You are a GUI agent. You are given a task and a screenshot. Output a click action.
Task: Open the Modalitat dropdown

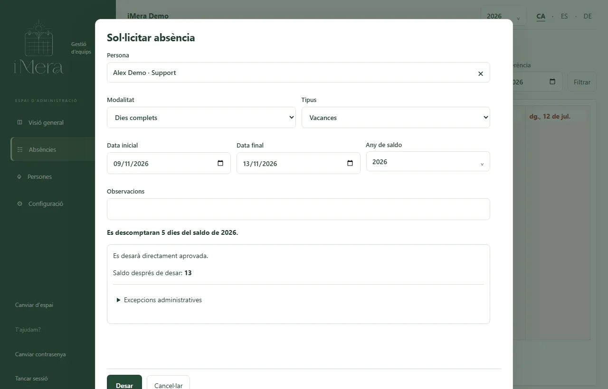[x=201, y=117]
